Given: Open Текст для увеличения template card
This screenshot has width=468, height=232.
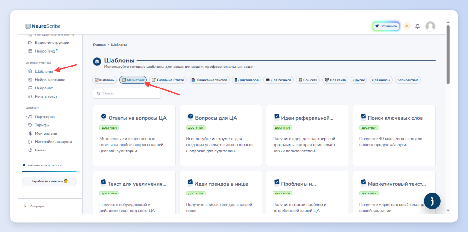Looking at the screenshot, I should pyautogui.click(x=134, y=193).
